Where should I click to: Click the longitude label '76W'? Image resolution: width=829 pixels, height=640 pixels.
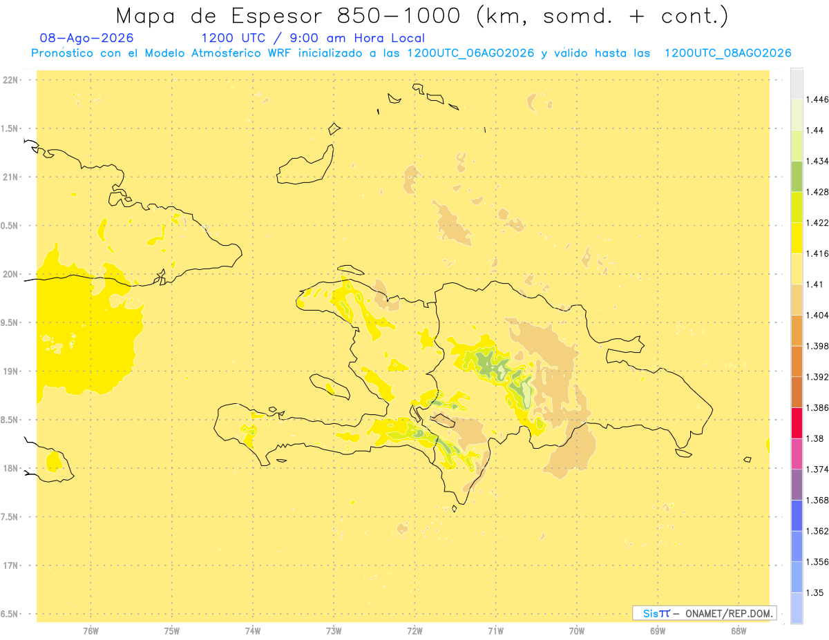click(x=90, y=630)
